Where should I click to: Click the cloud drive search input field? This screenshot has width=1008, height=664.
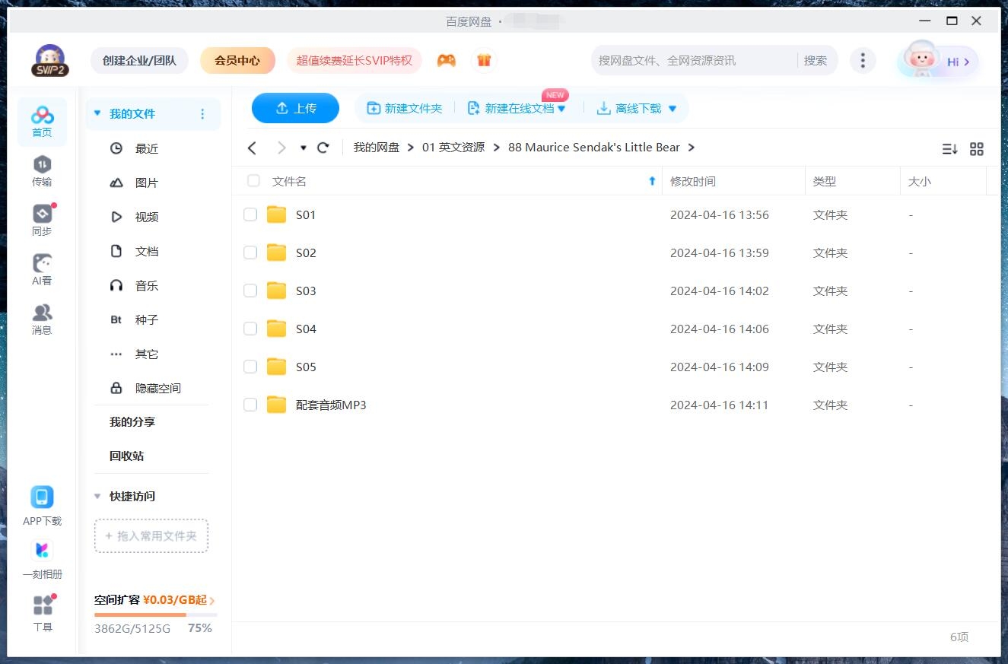point(692,59)
